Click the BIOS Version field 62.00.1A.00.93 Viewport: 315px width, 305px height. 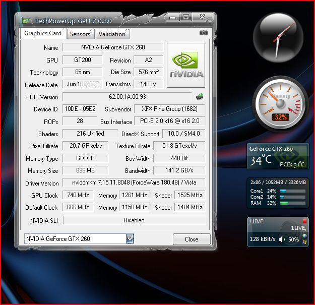click(128, 97)
